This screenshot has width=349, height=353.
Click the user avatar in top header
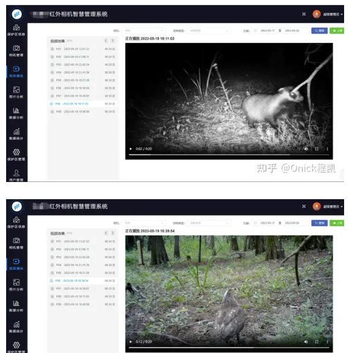point(317,14)
